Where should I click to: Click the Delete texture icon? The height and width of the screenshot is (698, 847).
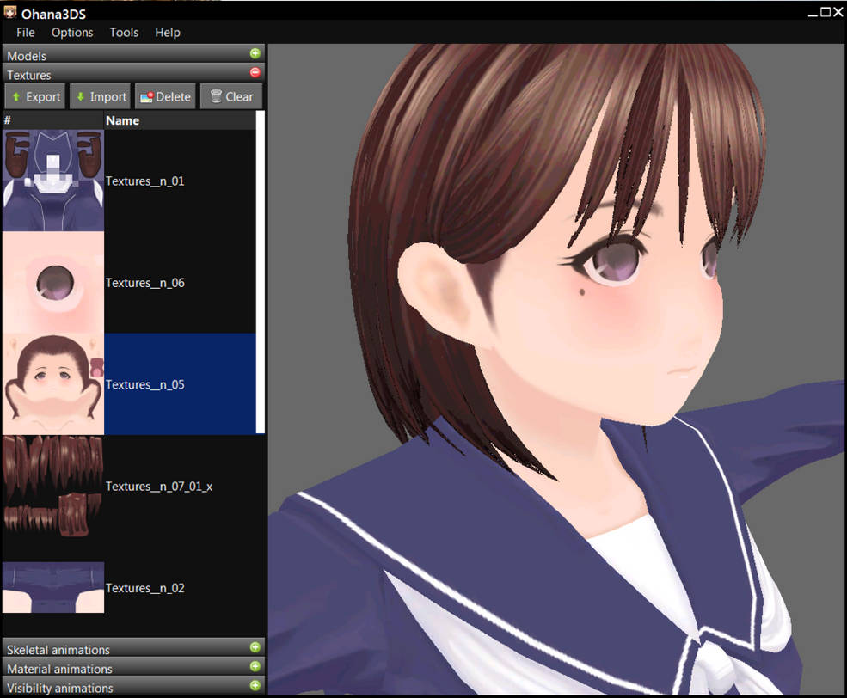point(146,96)
